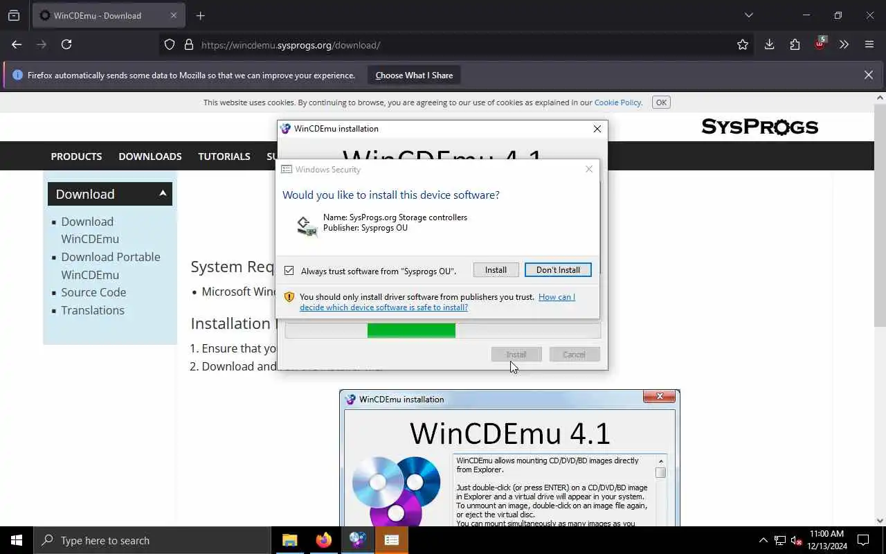Open the Firefox View icon
This screenshot has width=886, height=554.
coord(14,15)
